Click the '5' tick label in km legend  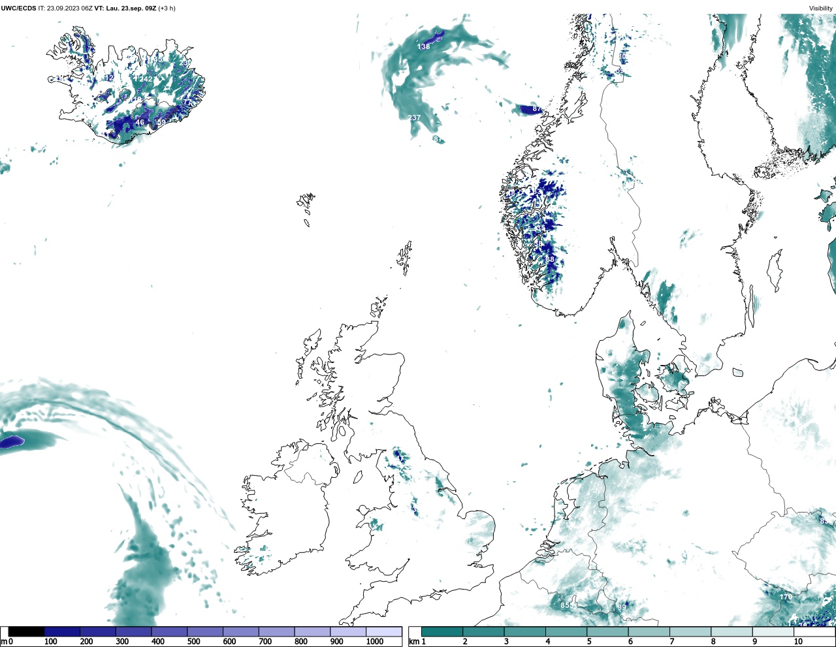589,642
